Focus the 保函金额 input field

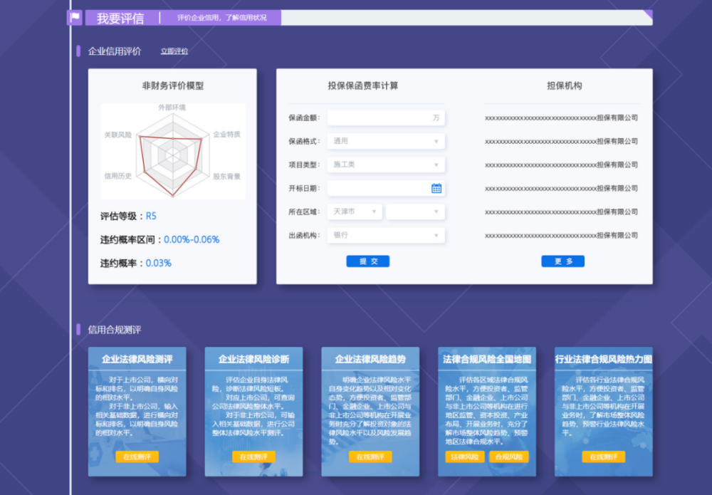(x=381, y=118)
